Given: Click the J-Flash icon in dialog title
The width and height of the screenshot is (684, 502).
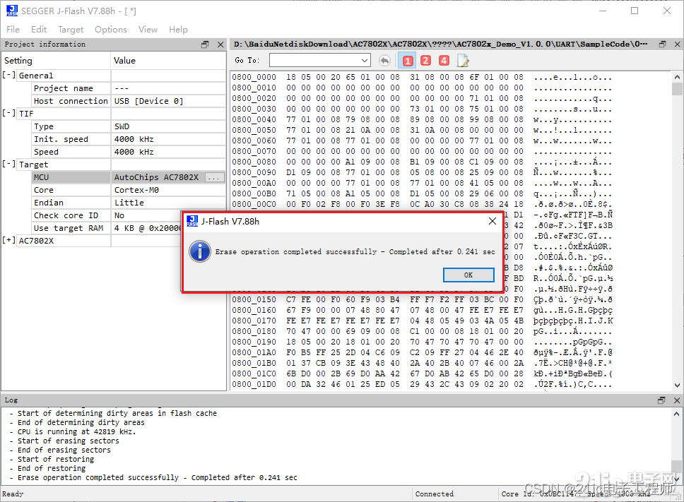Looking at the screenshot, I should 192,221.
